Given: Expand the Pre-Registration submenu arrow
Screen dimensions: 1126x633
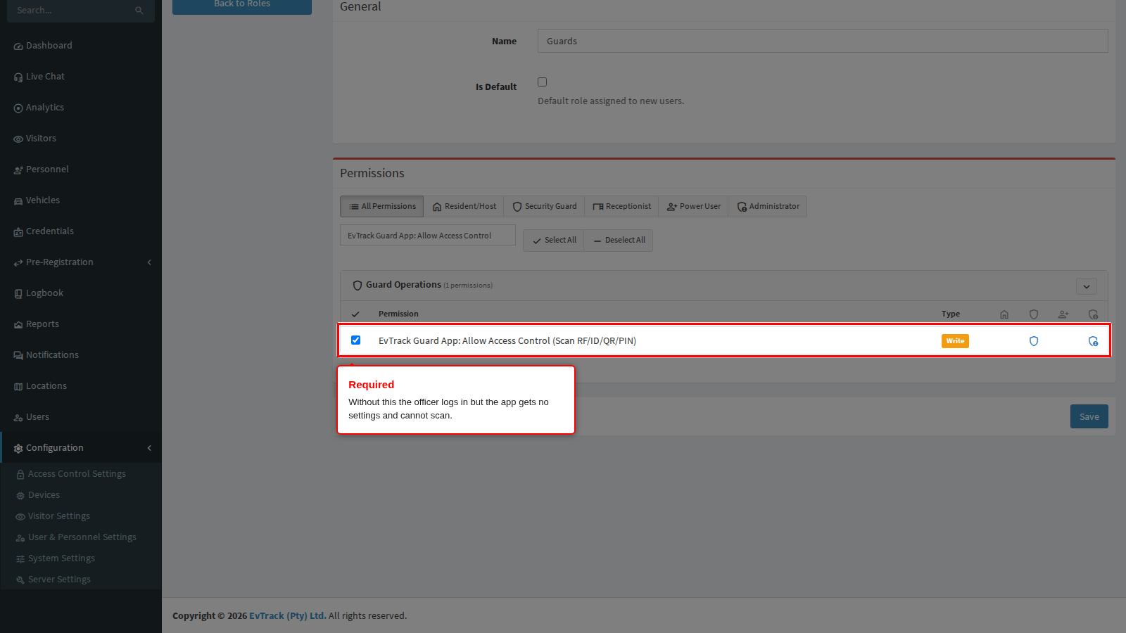Looking at the screenshot, I should pyautogui.click(x=149, y=262).
